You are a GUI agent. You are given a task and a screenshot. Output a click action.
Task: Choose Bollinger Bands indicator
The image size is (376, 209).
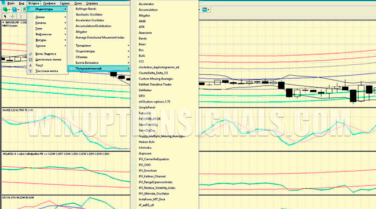[86, 9]
